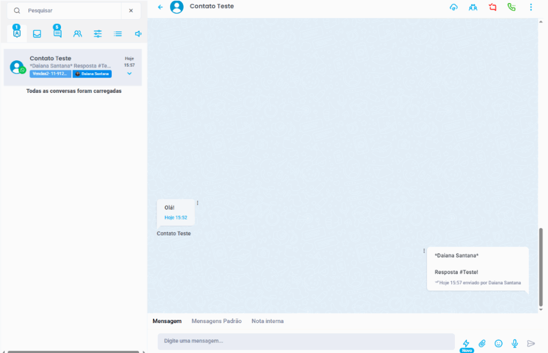Click the cloud sync icon in the chat header
Image resolution: width=548 pixels, height=353 pixels.
454,7
